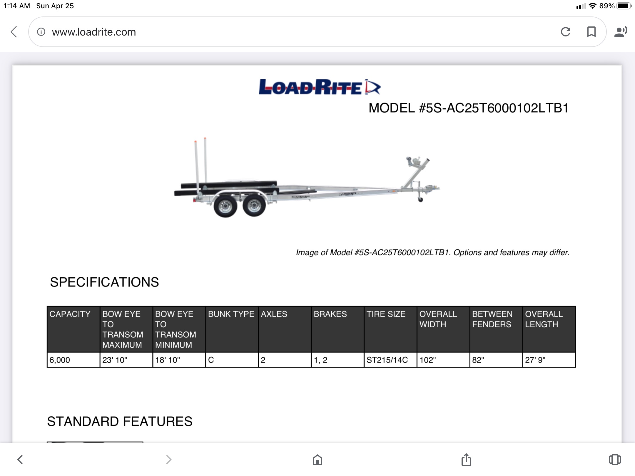Tap the home icon in bottom toolbar

coord(317,460)
